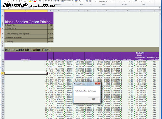Click the decrease indent icon
The height and width of the screenshot is (119, 162).
(x=56, y=1)
